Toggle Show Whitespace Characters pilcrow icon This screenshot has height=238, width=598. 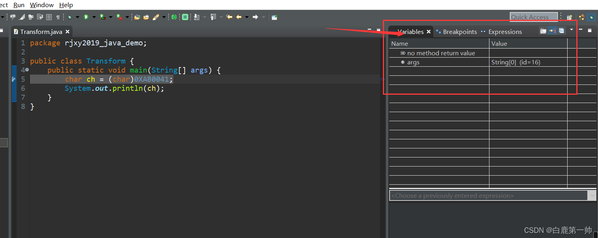point(58,17)
